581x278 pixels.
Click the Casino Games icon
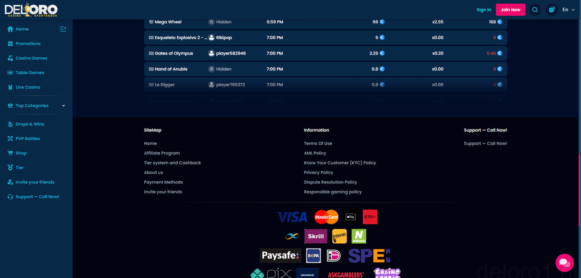10,58
